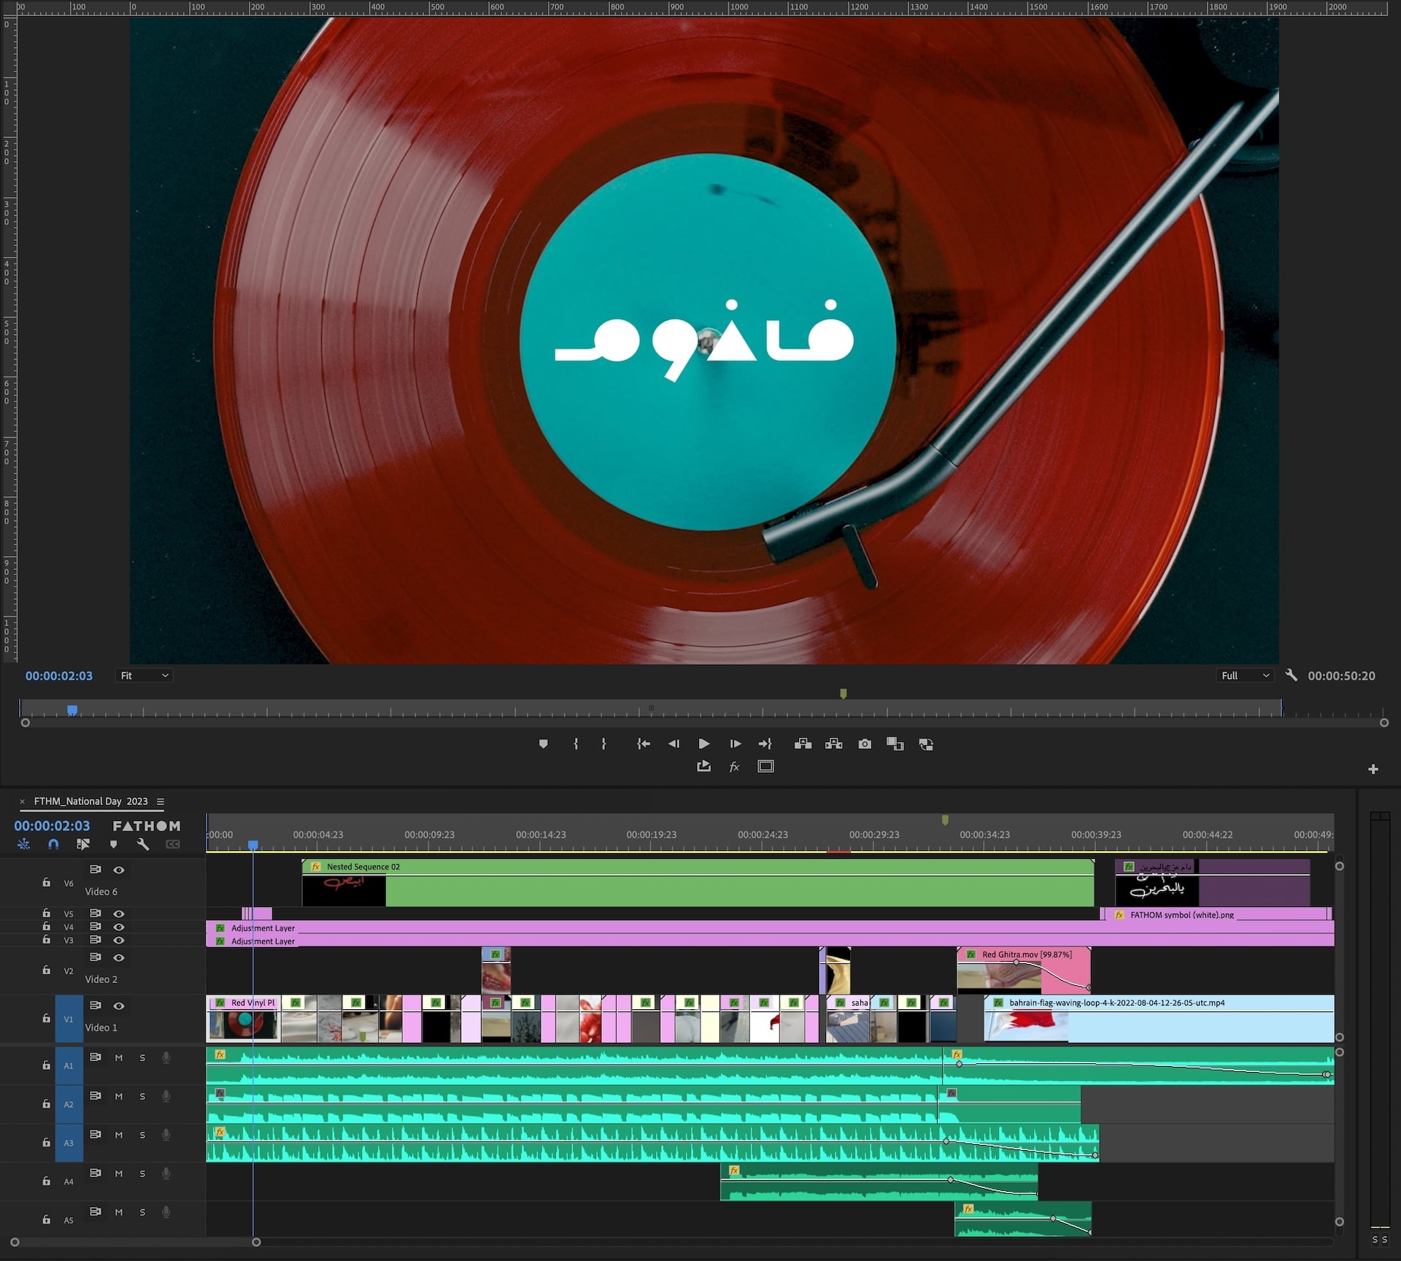Toggle Linked Selection in timeline
Viewport: 1401px width, 1261px height.
[83, 844]
